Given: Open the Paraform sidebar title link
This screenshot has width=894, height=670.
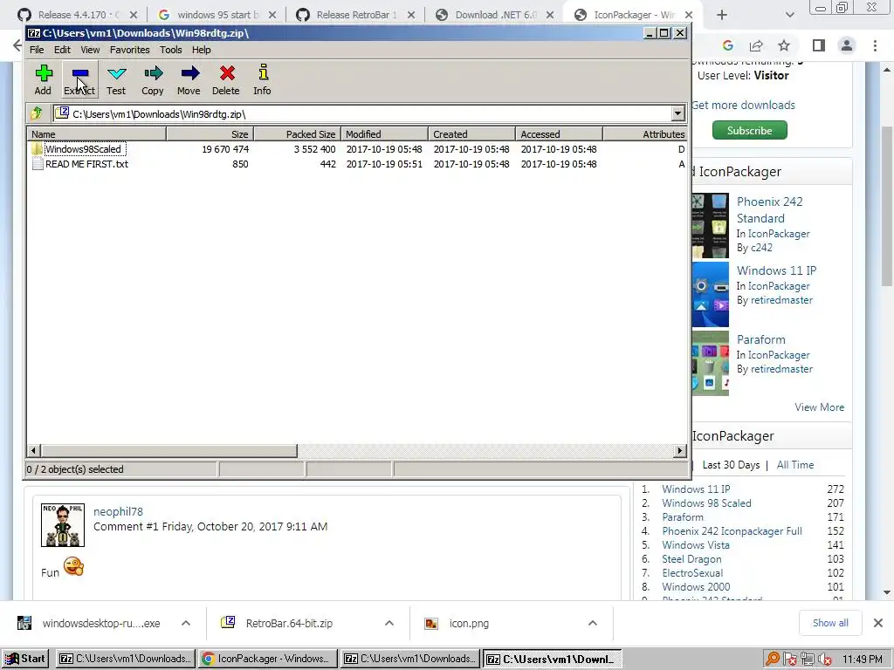Looking at the screenshot, I should point(761,339).
